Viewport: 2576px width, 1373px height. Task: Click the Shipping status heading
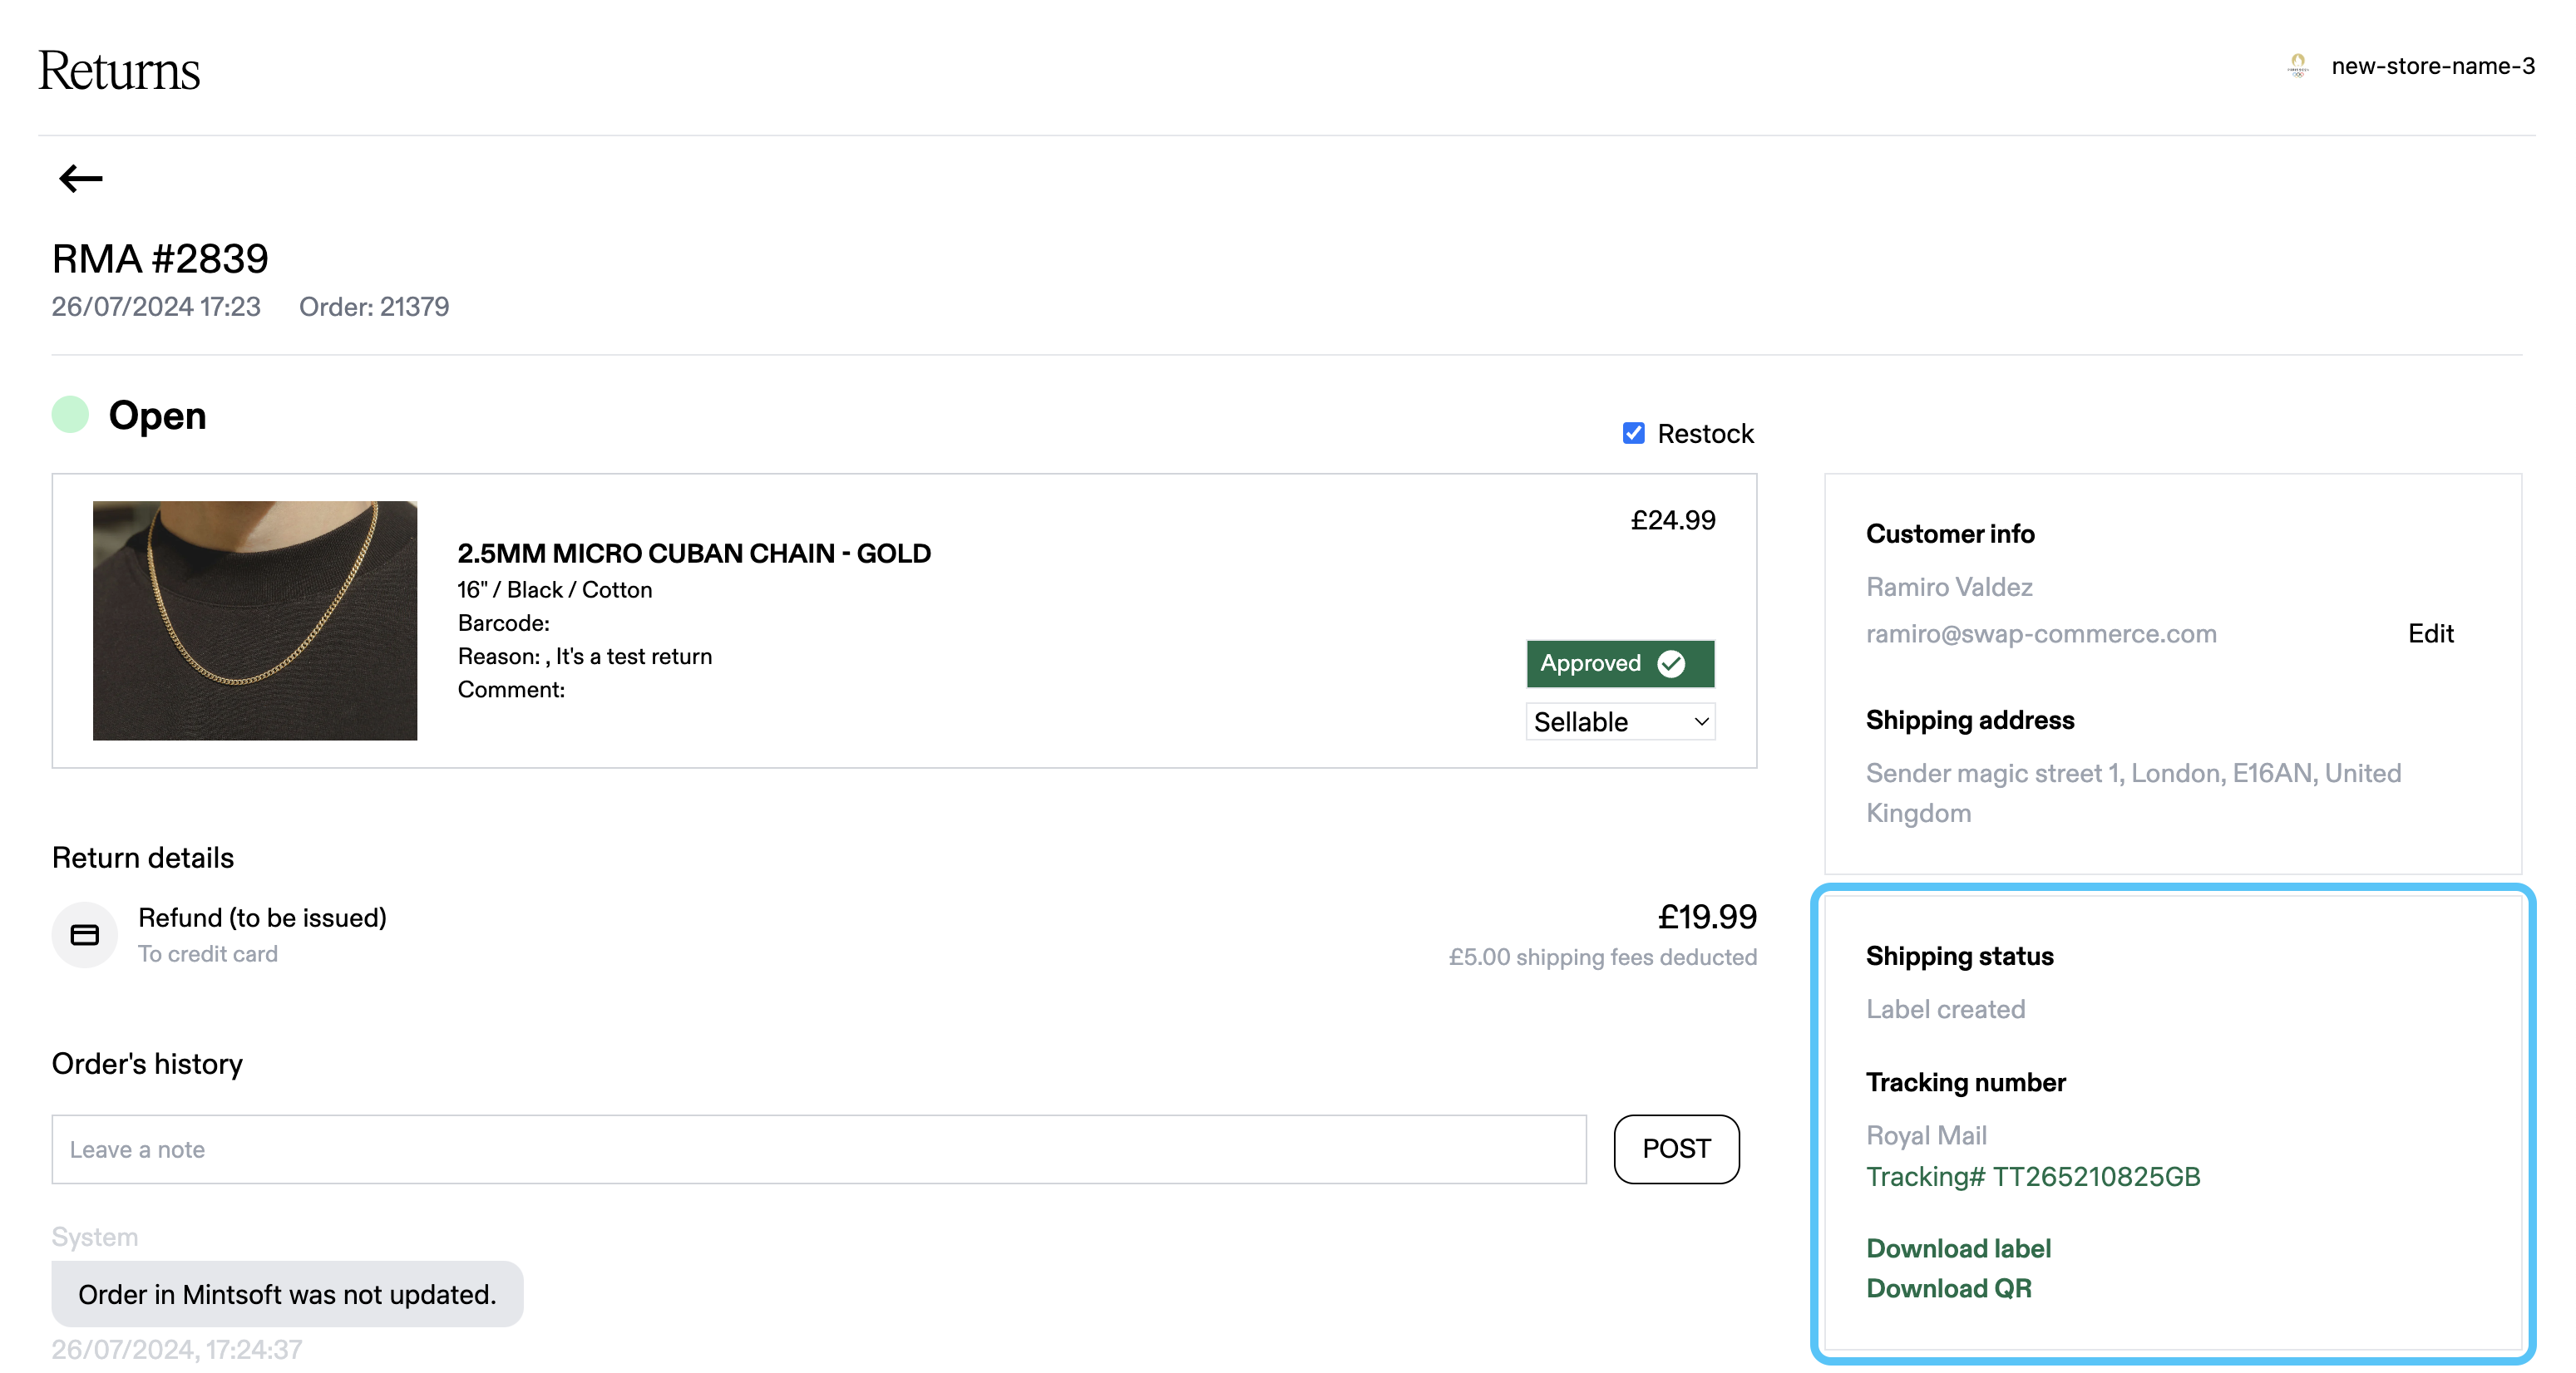(1959, 955)
